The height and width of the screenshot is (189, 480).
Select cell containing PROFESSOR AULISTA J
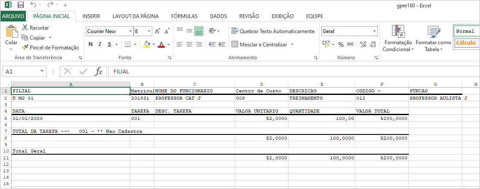coord(435,98)
